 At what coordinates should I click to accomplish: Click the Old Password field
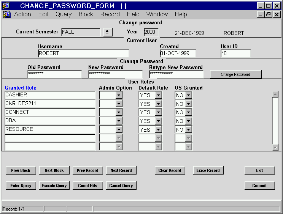coord(55,74)
